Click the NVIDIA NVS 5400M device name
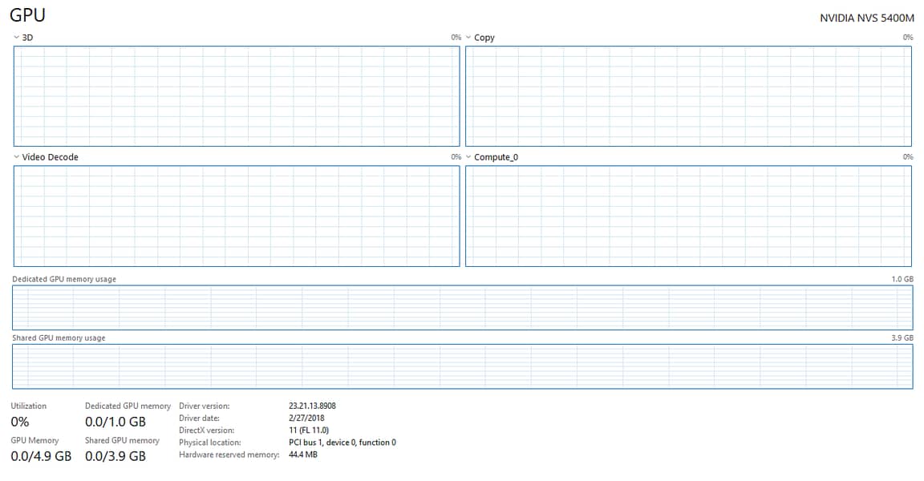Image resolution: width=924 pixels, height=481 pixels. (866, 18)
